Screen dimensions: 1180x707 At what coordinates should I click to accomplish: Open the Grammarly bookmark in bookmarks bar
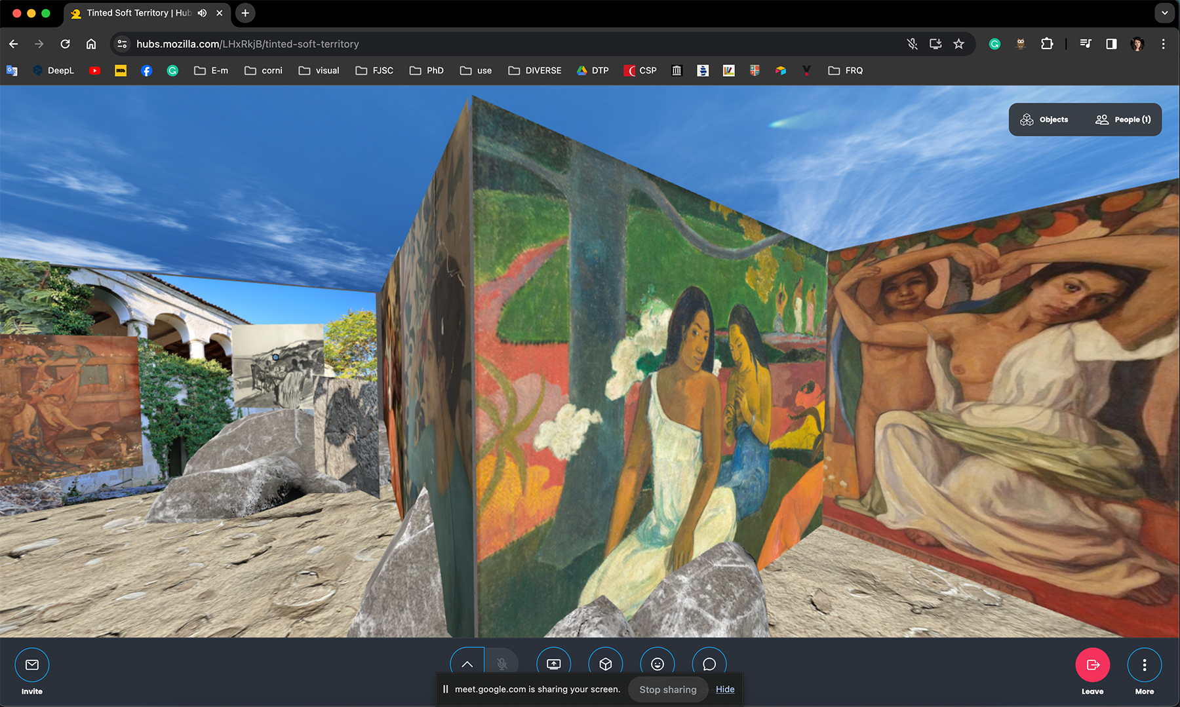coord(172,71)
